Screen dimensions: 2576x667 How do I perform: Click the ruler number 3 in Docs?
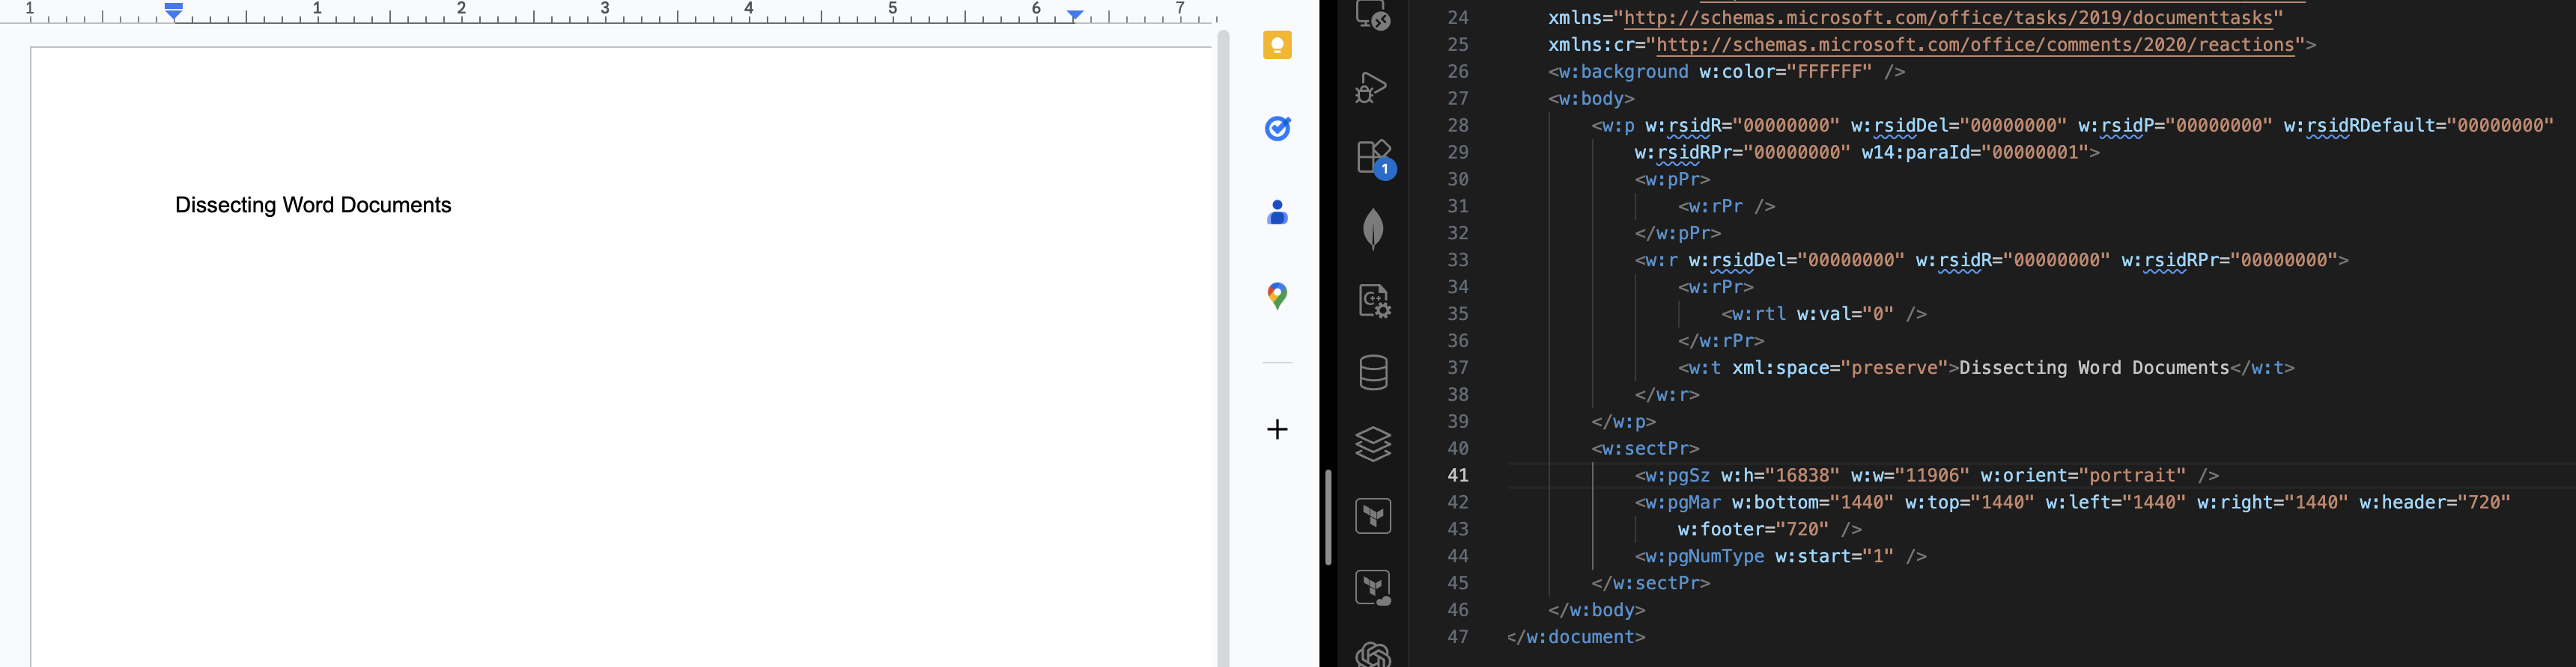604,9
